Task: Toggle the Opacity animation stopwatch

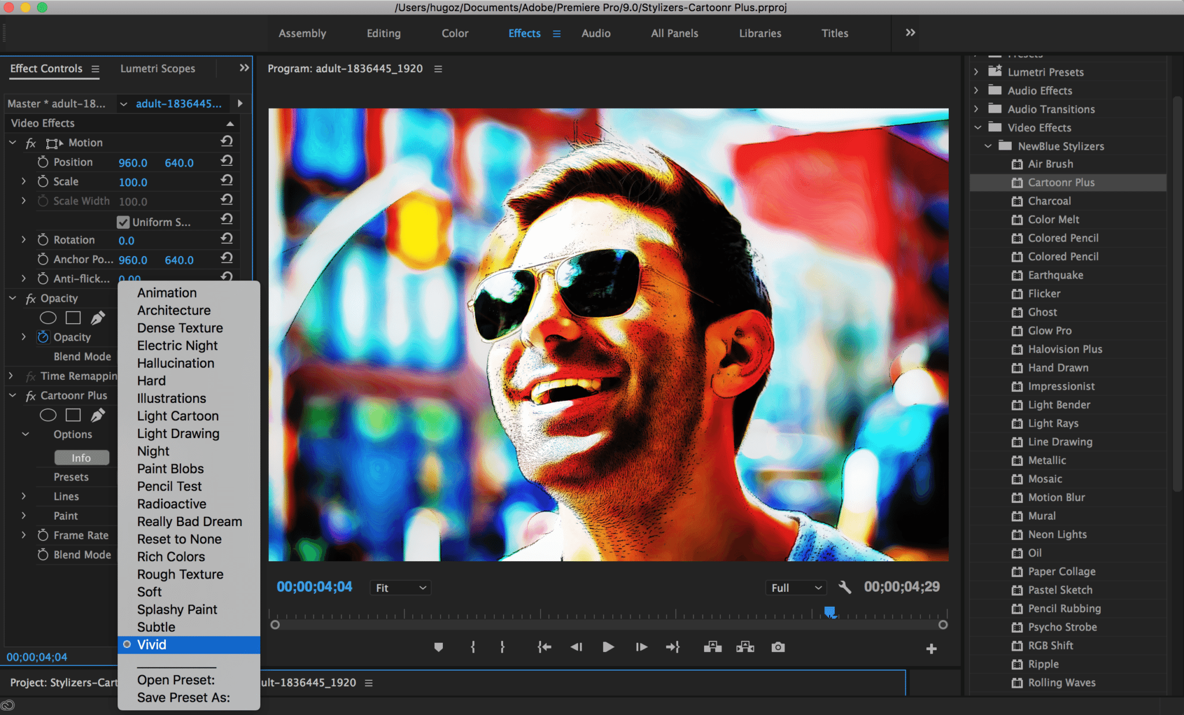Action: pos(43,337)
